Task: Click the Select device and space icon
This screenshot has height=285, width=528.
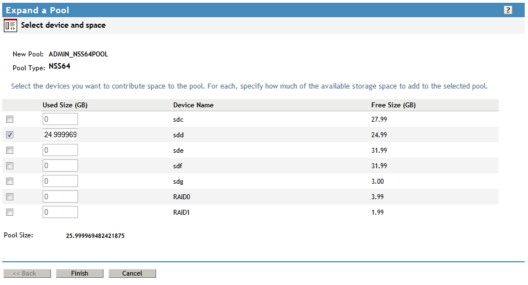Action: pyautogui.click(x=11, y=25)
